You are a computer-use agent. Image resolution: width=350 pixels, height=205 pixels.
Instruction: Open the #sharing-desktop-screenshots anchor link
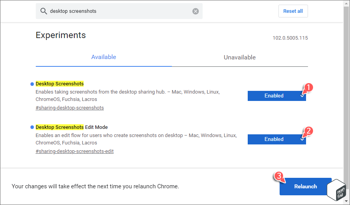[70, 108]
